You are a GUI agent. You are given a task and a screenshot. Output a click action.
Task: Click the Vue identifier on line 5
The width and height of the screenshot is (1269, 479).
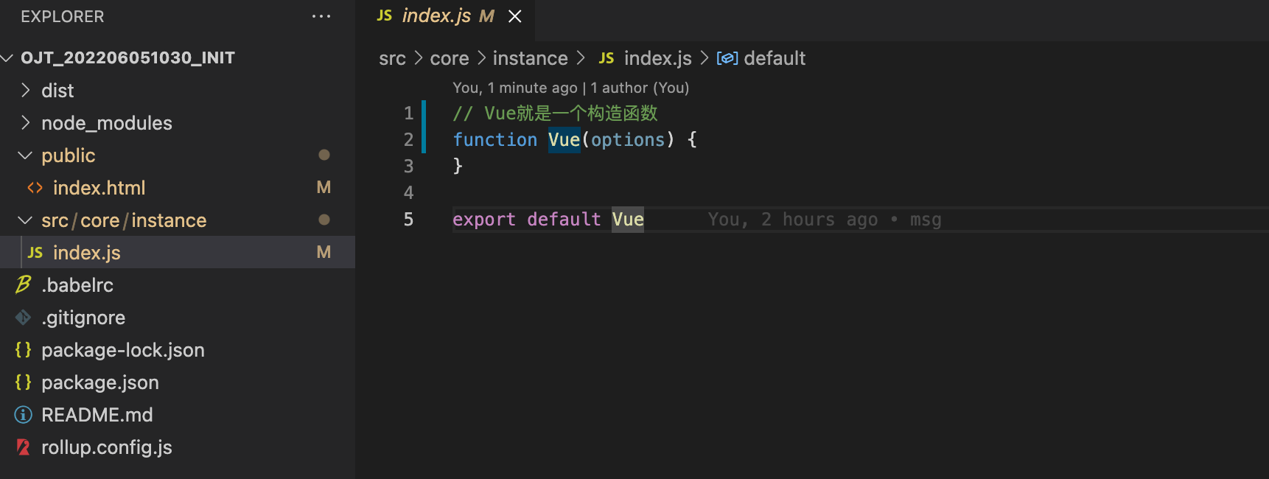(628, 220)
